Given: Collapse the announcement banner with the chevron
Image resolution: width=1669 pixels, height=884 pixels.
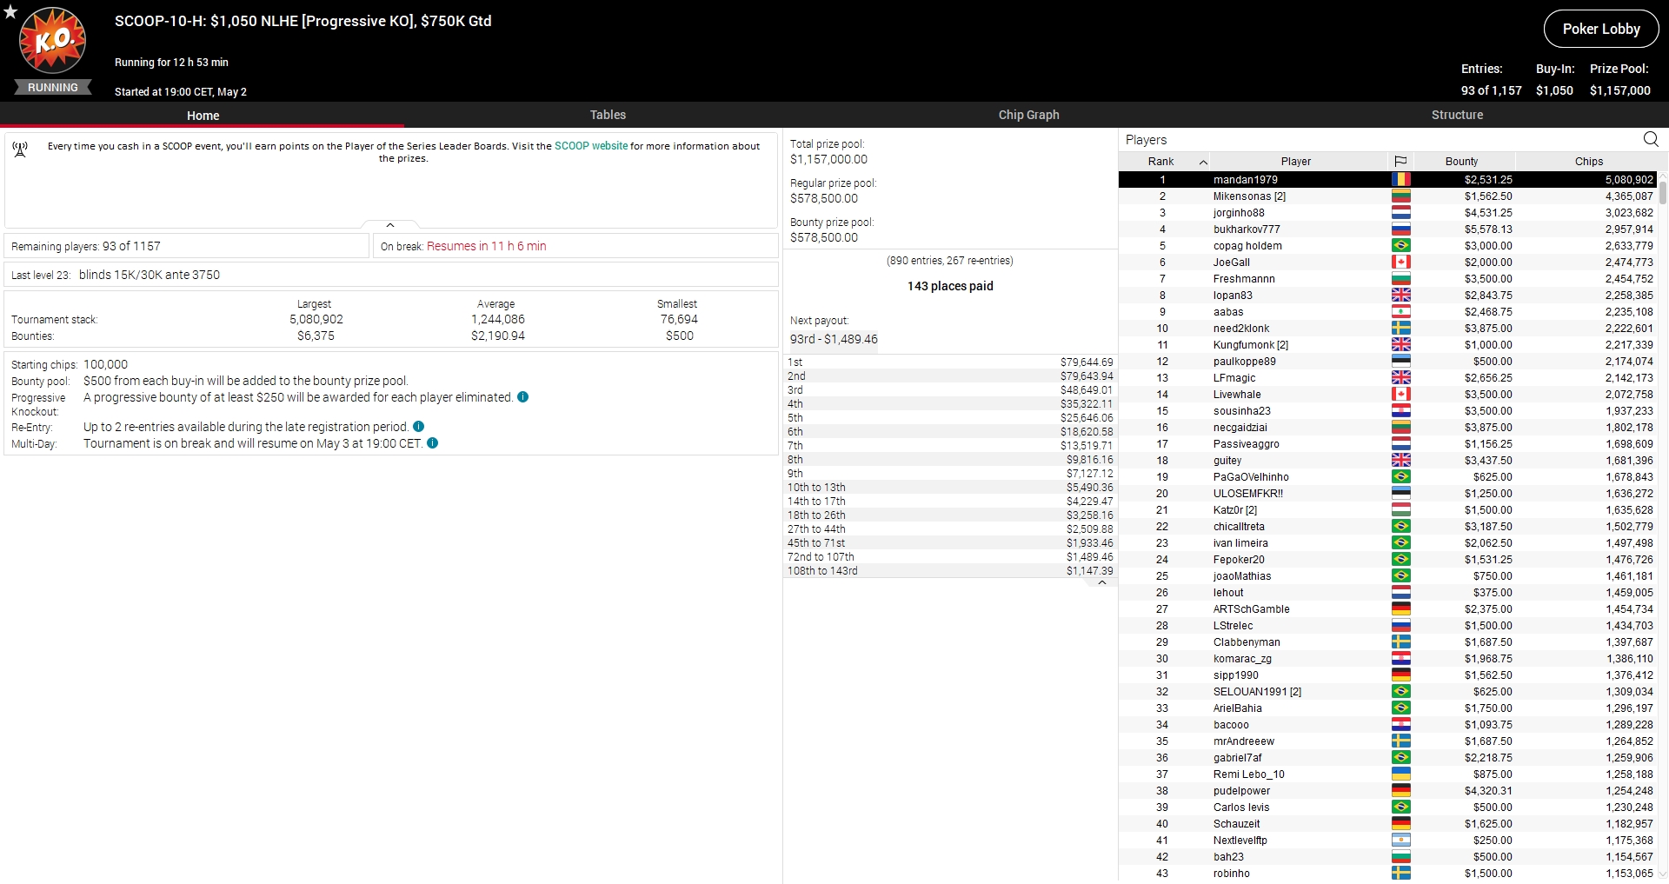Looking at the screenshot, I should click(x=390, y=225).
